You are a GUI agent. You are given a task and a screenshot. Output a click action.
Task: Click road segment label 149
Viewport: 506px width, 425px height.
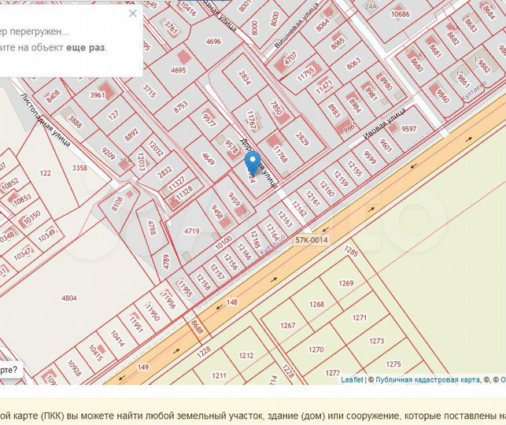[x=142, y=367]
